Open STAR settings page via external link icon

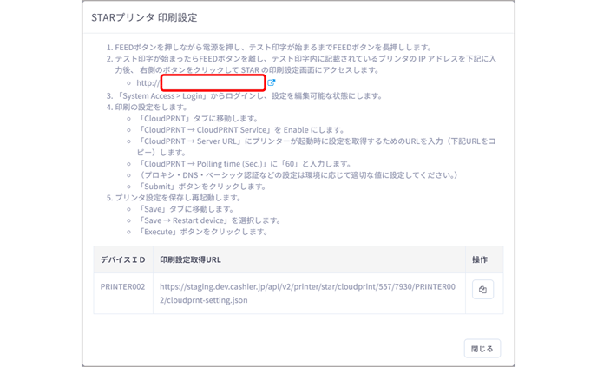(271, 82)
